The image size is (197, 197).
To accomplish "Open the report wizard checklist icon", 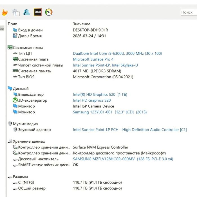I will [16, 12].
